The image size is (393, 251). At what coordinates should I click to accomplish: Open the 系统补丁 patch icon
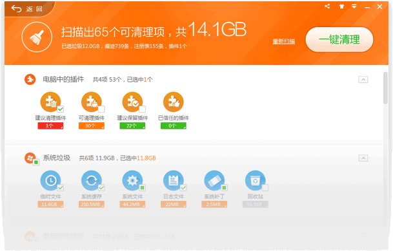(x=214, y=180)
